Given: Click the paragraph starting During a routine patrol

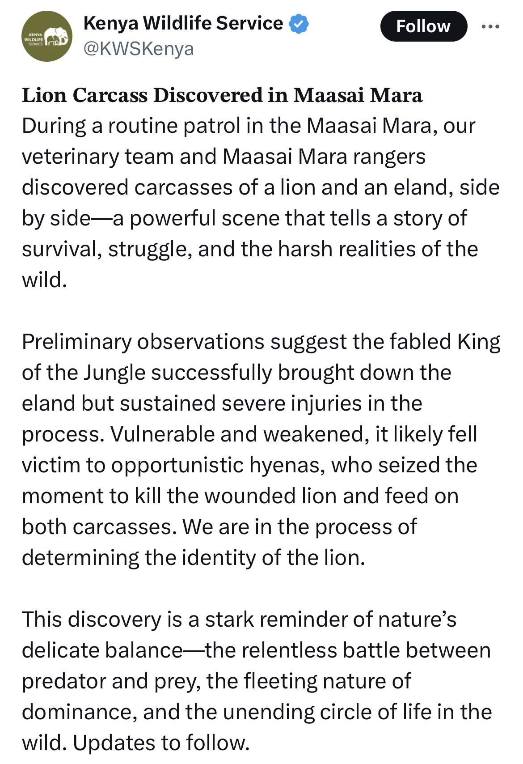Looking at the screenshot, I should [261, 203].
